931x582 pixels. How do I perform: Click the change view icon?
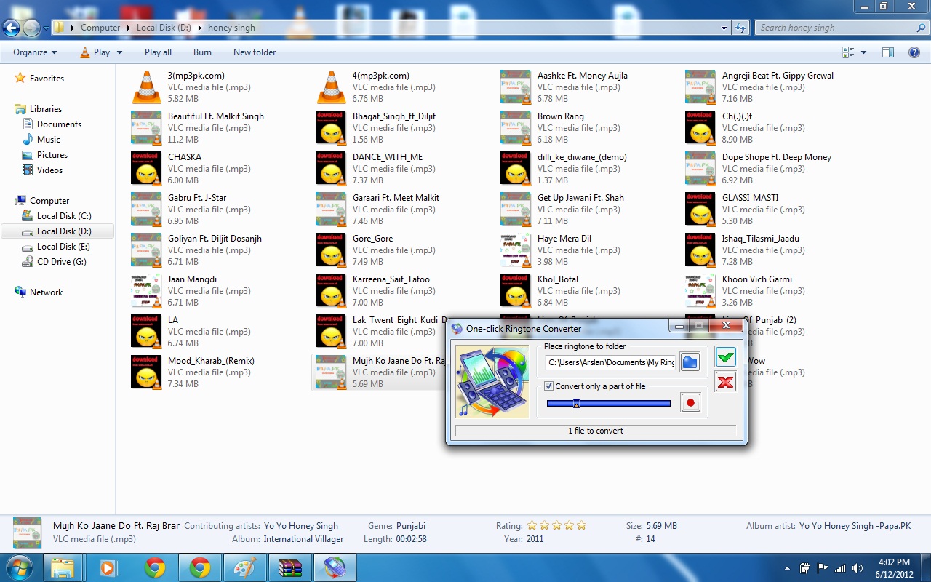(x=848, y=52)
